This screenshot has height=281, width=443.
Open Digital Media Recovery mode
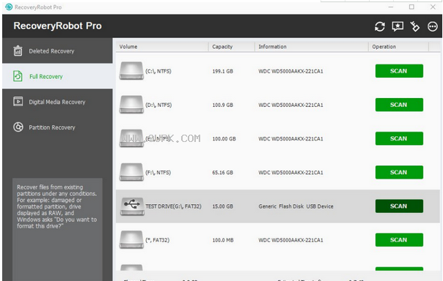coord(57,102)
